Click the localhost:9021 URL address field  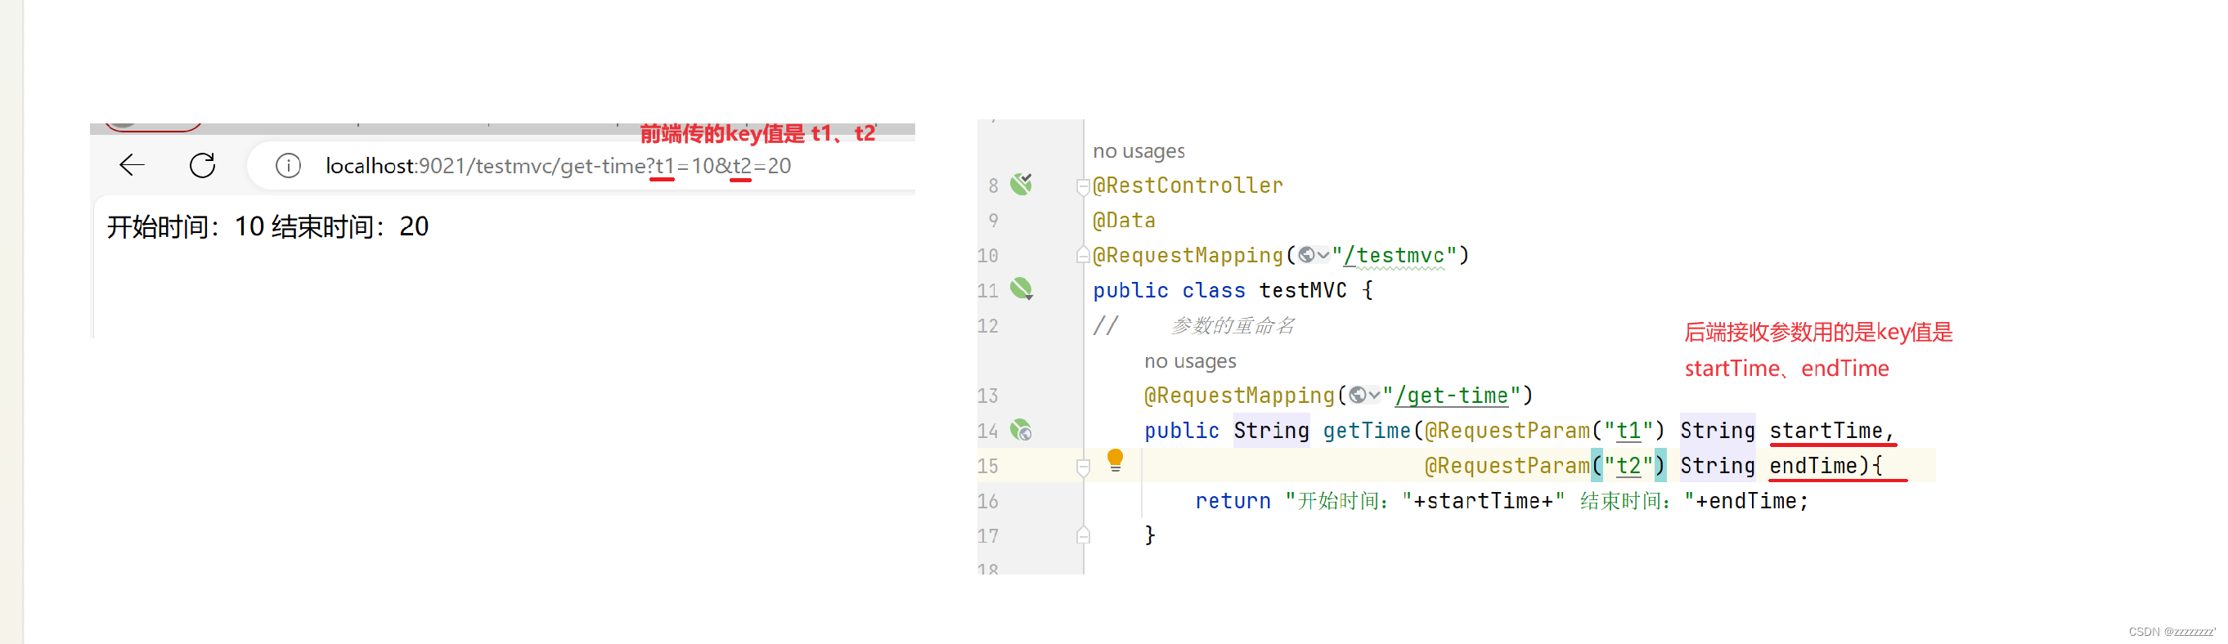point(558,165)
